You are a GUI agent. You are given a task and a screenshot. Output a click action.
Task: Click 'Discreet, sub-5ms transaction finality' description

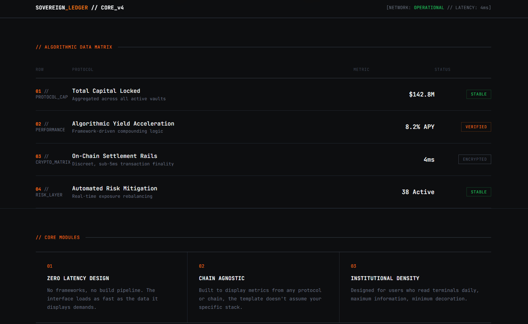[123, 164]
